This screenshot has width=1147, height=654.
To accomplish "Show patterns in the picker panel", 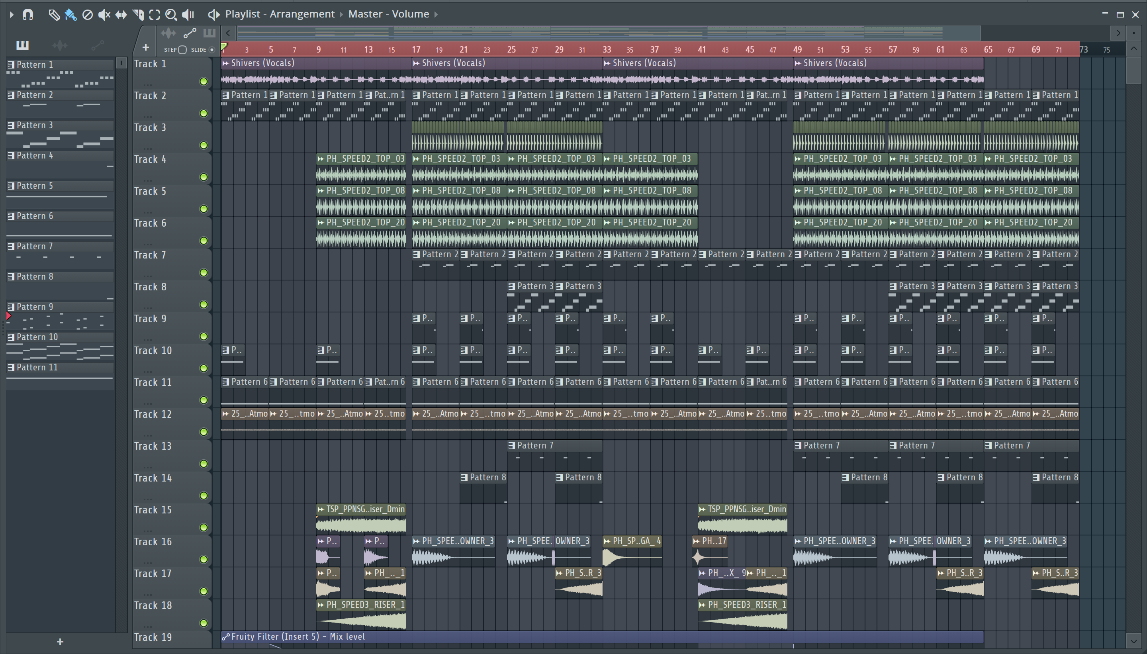I will [x=22, y=45].
